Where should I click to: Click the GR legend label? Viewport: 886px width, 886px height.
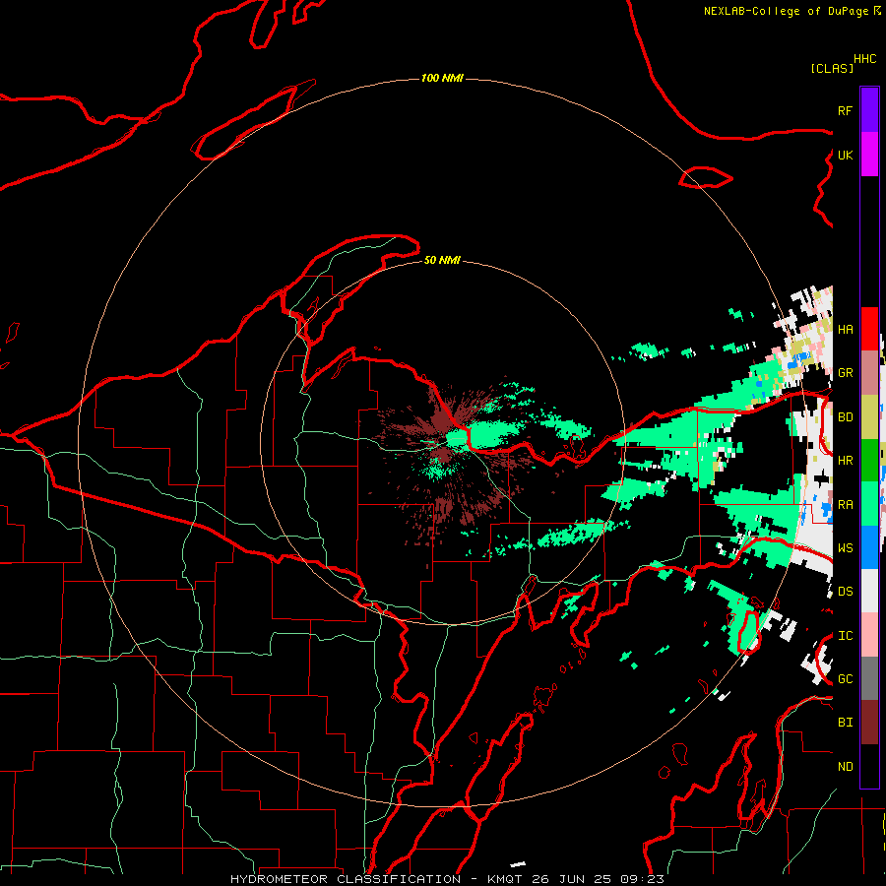click(845, 373)
